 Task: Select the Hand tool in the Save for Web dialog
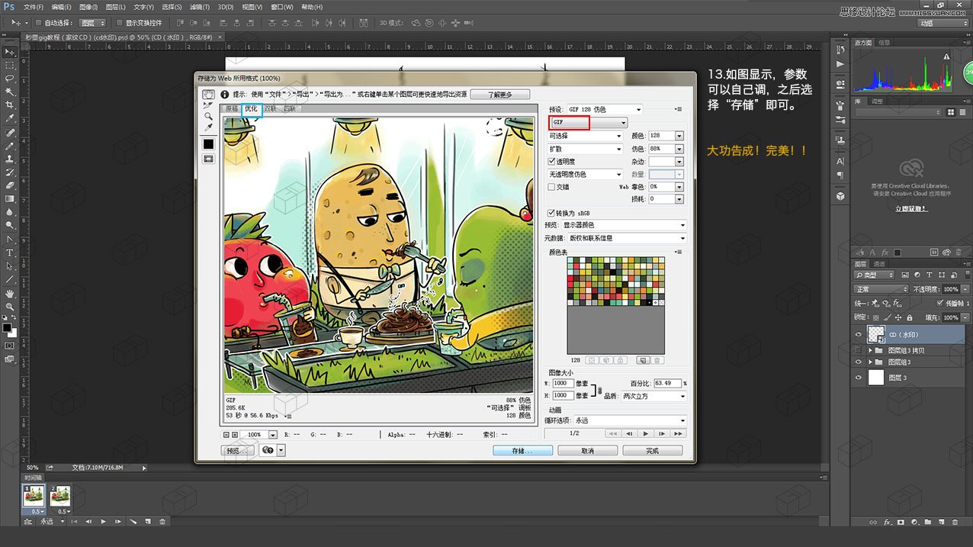point(208,94)
